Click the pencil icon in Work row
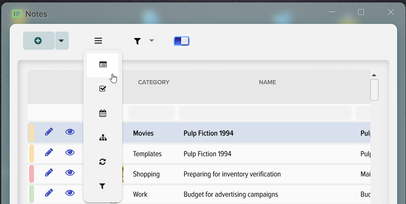This screenshot has width=406, height=204. 49,193
